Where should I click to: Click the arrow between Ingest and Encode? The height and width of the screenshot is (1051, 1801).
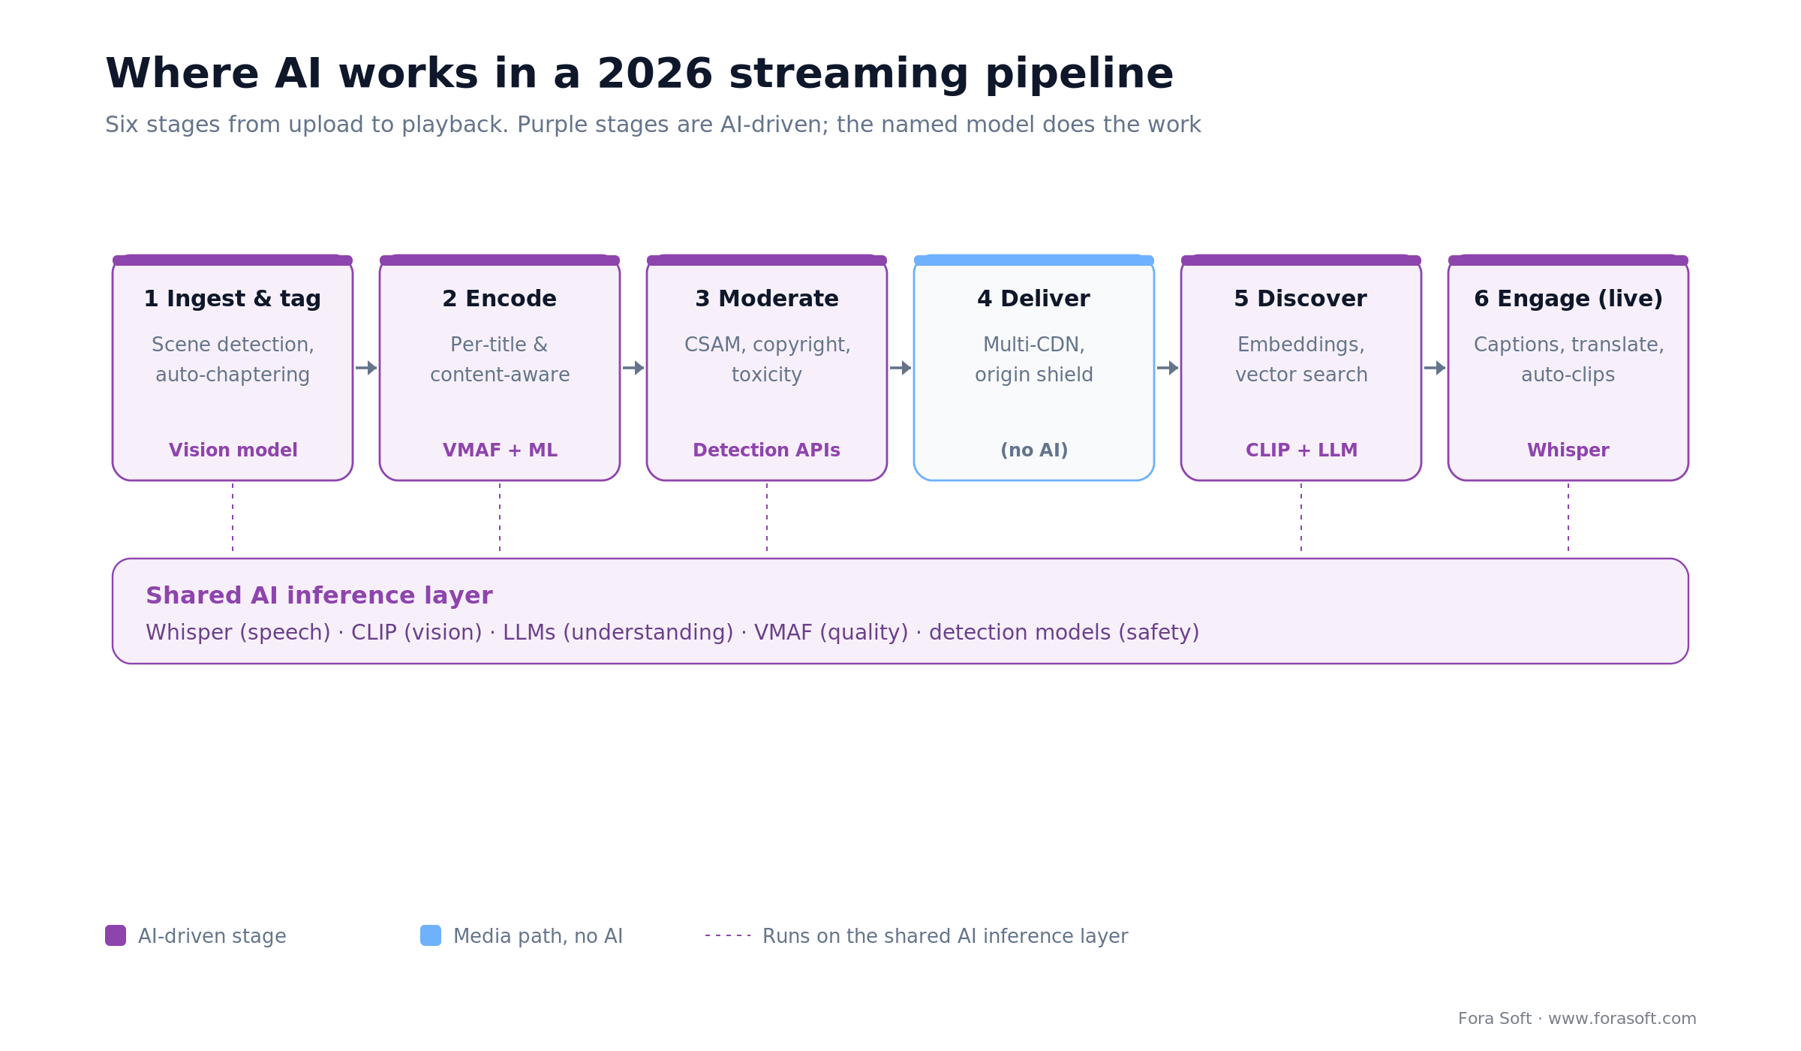pyautogui.click(x=366, y=368)
